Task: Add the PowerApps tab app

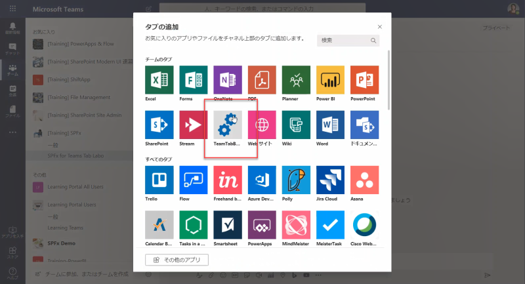Action: point(262,225)
